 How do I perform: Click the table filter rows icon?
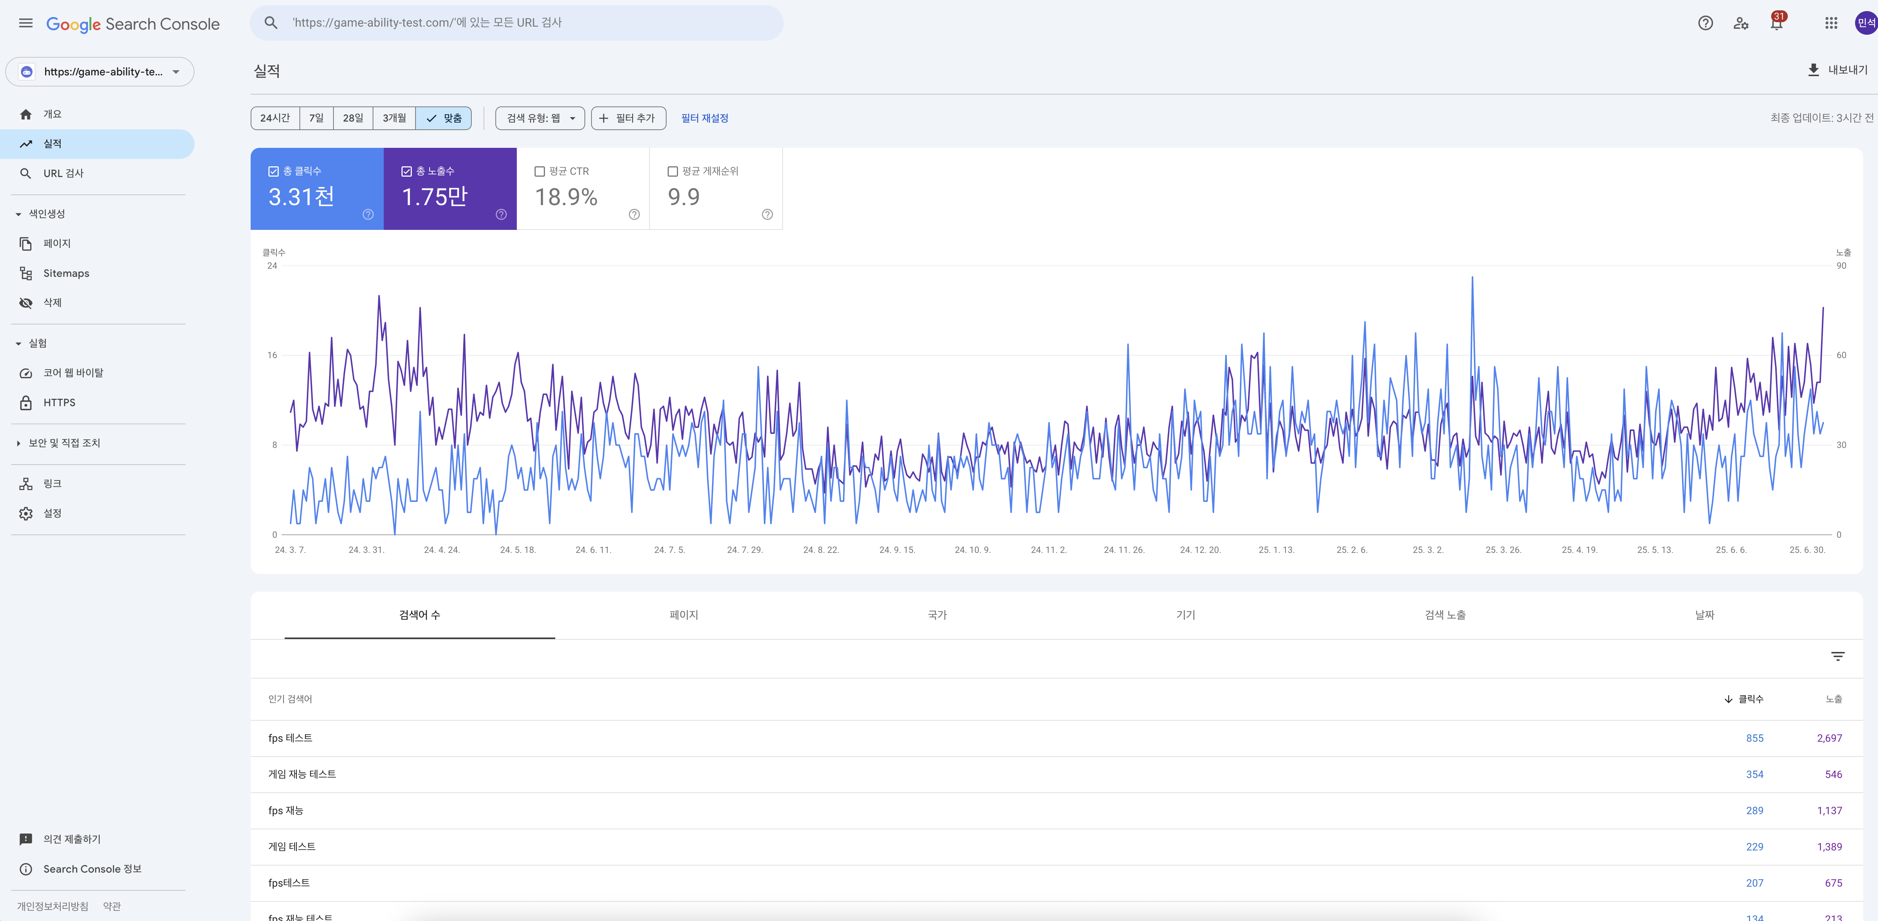[x=1837, y=656]
